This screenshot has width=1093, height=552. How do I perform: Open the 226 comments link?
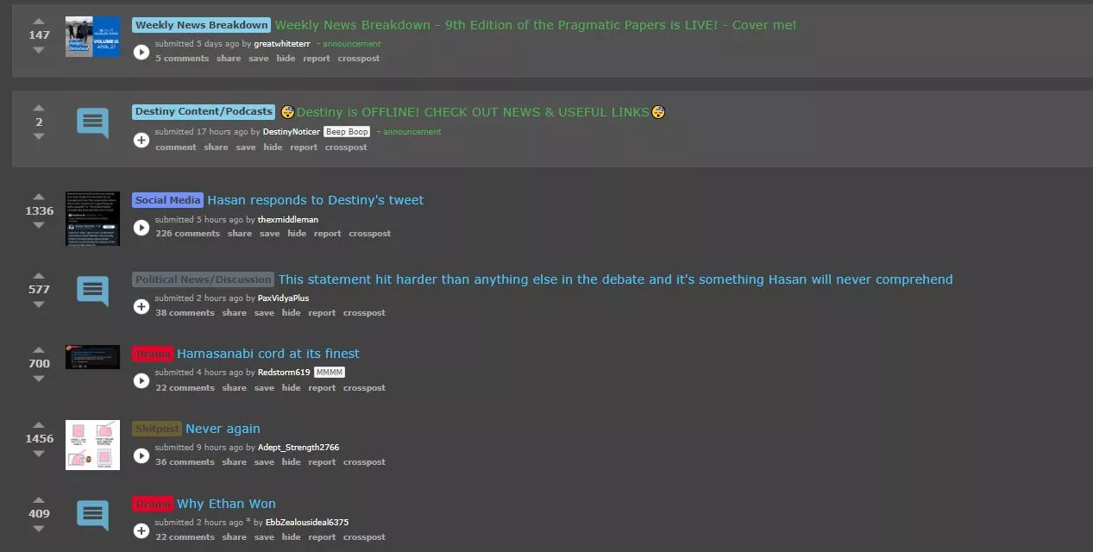(187, 234)
